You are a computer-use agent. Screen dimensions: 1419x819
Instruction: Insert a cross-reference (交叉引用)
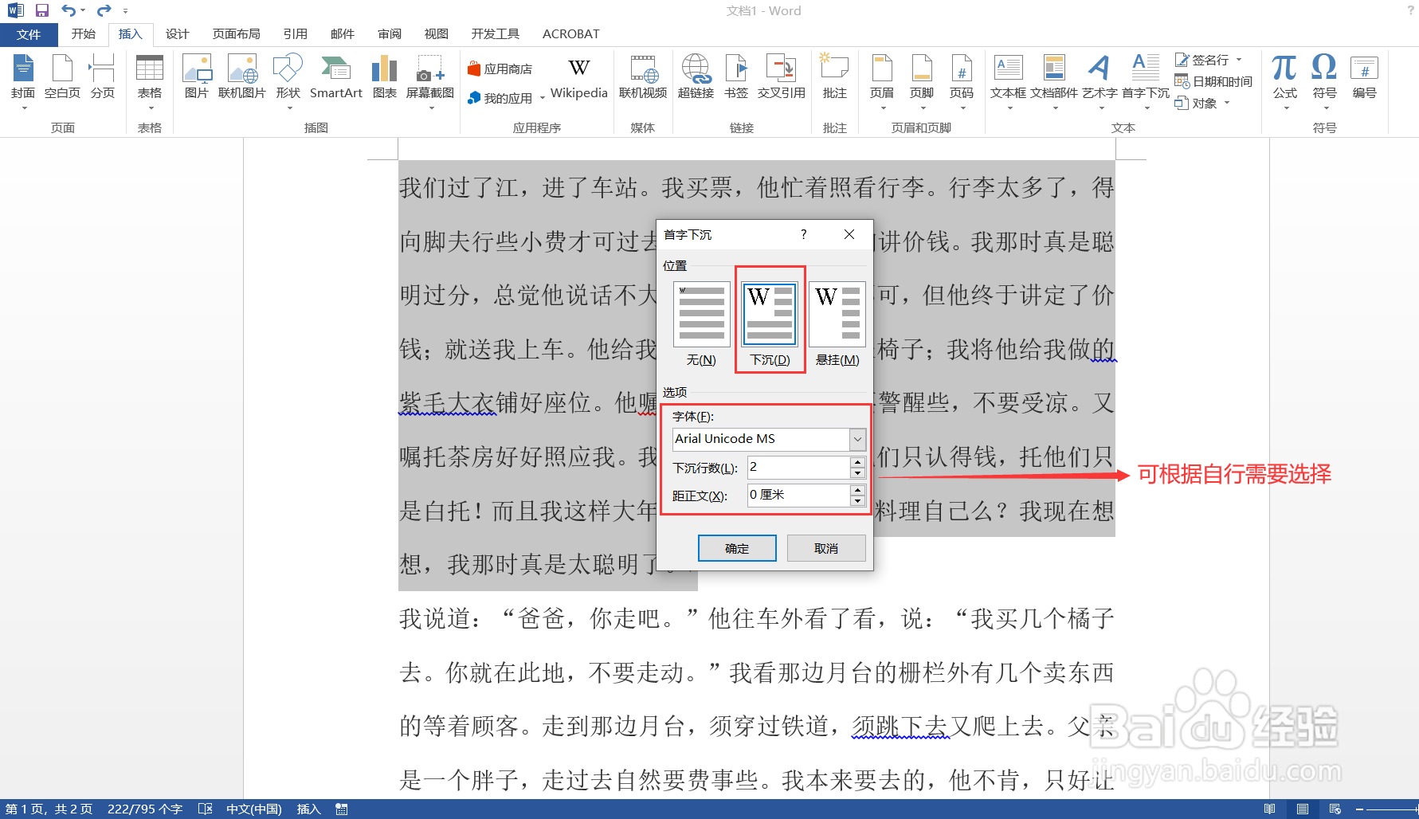click(x=781, y=77)
